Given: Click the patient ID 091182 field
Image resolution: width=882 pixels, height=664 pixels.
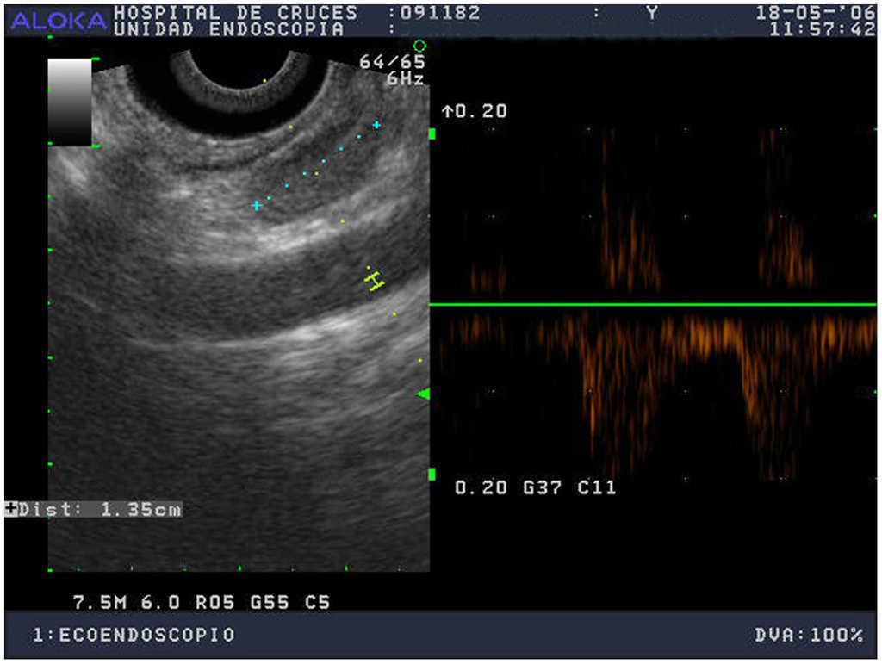Looking at the screenshot, I should (x=421, y=13).
